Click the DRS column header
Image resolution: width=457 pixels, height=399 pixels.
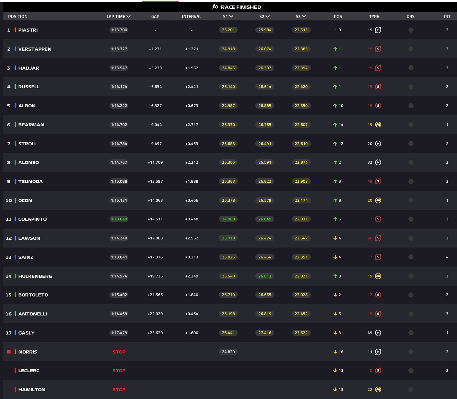pyautogui.click(x=410, y=16)
